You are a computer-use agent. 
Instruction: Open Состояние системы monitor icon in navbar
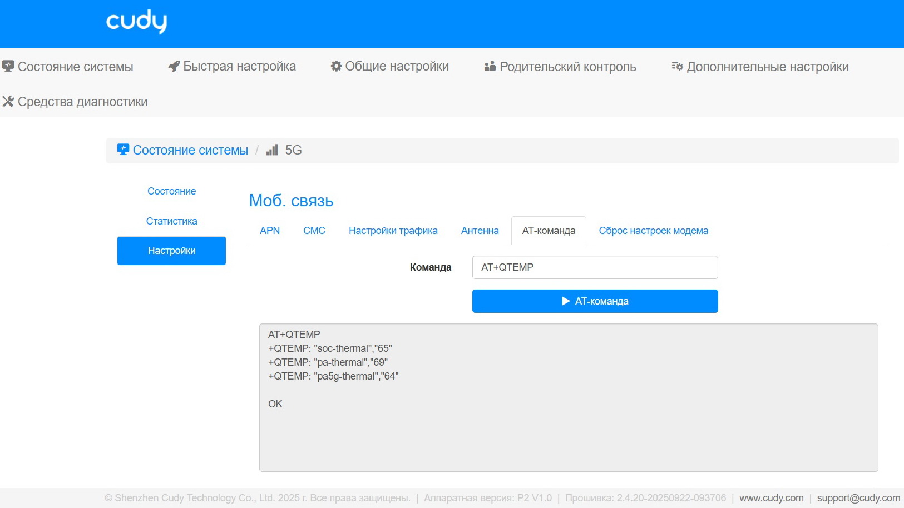coord(8,66)
